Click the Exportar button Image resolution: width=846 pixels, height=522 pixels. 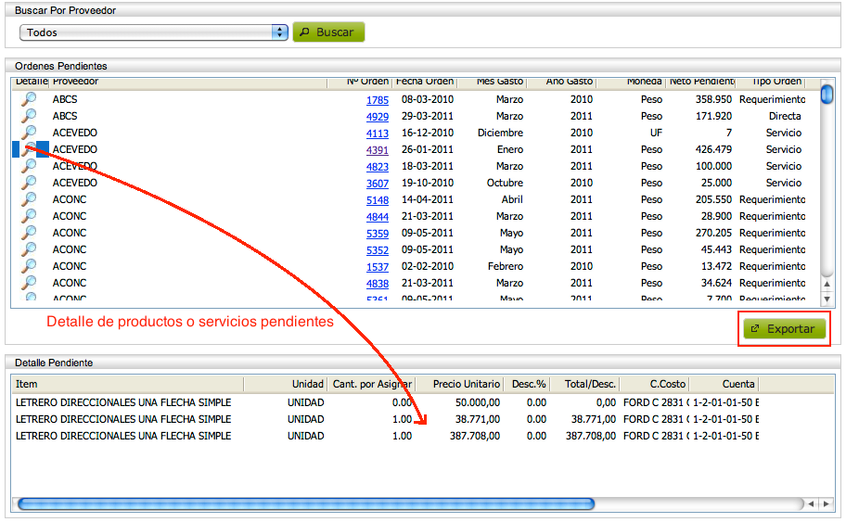pos(784,328)
